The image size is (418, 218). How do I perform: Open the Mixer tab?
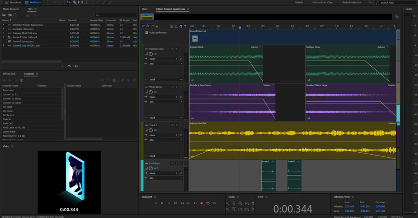click(x=145, y=9)
